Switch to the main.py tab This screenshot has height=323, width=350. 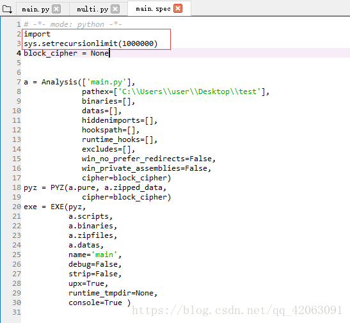point(35,10)
